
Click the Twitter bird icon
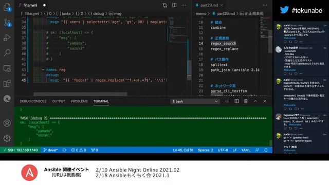click(284, 10)
